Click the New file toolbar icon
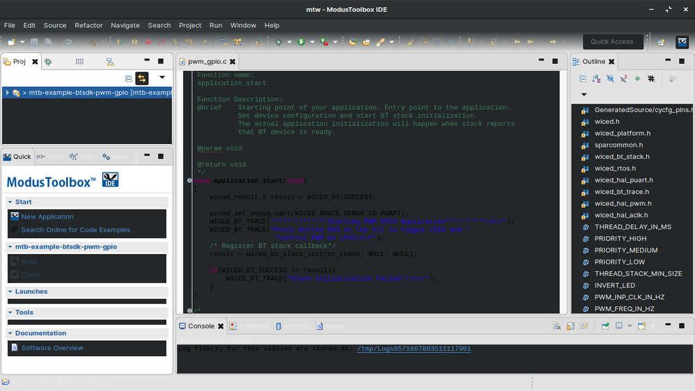The height and width of the screenshot is (391, 695). pos(11,42)
